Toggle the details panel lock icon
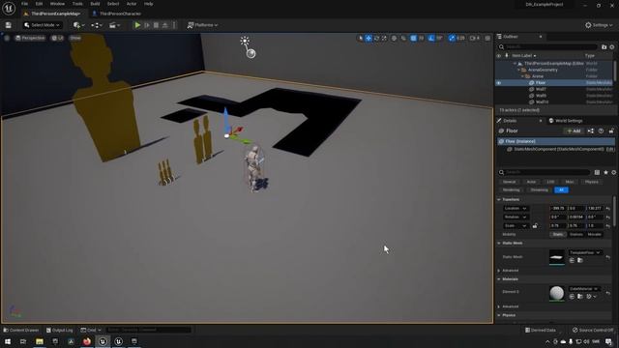The width and height of the screenshot is (619, 348). [611, 131]
